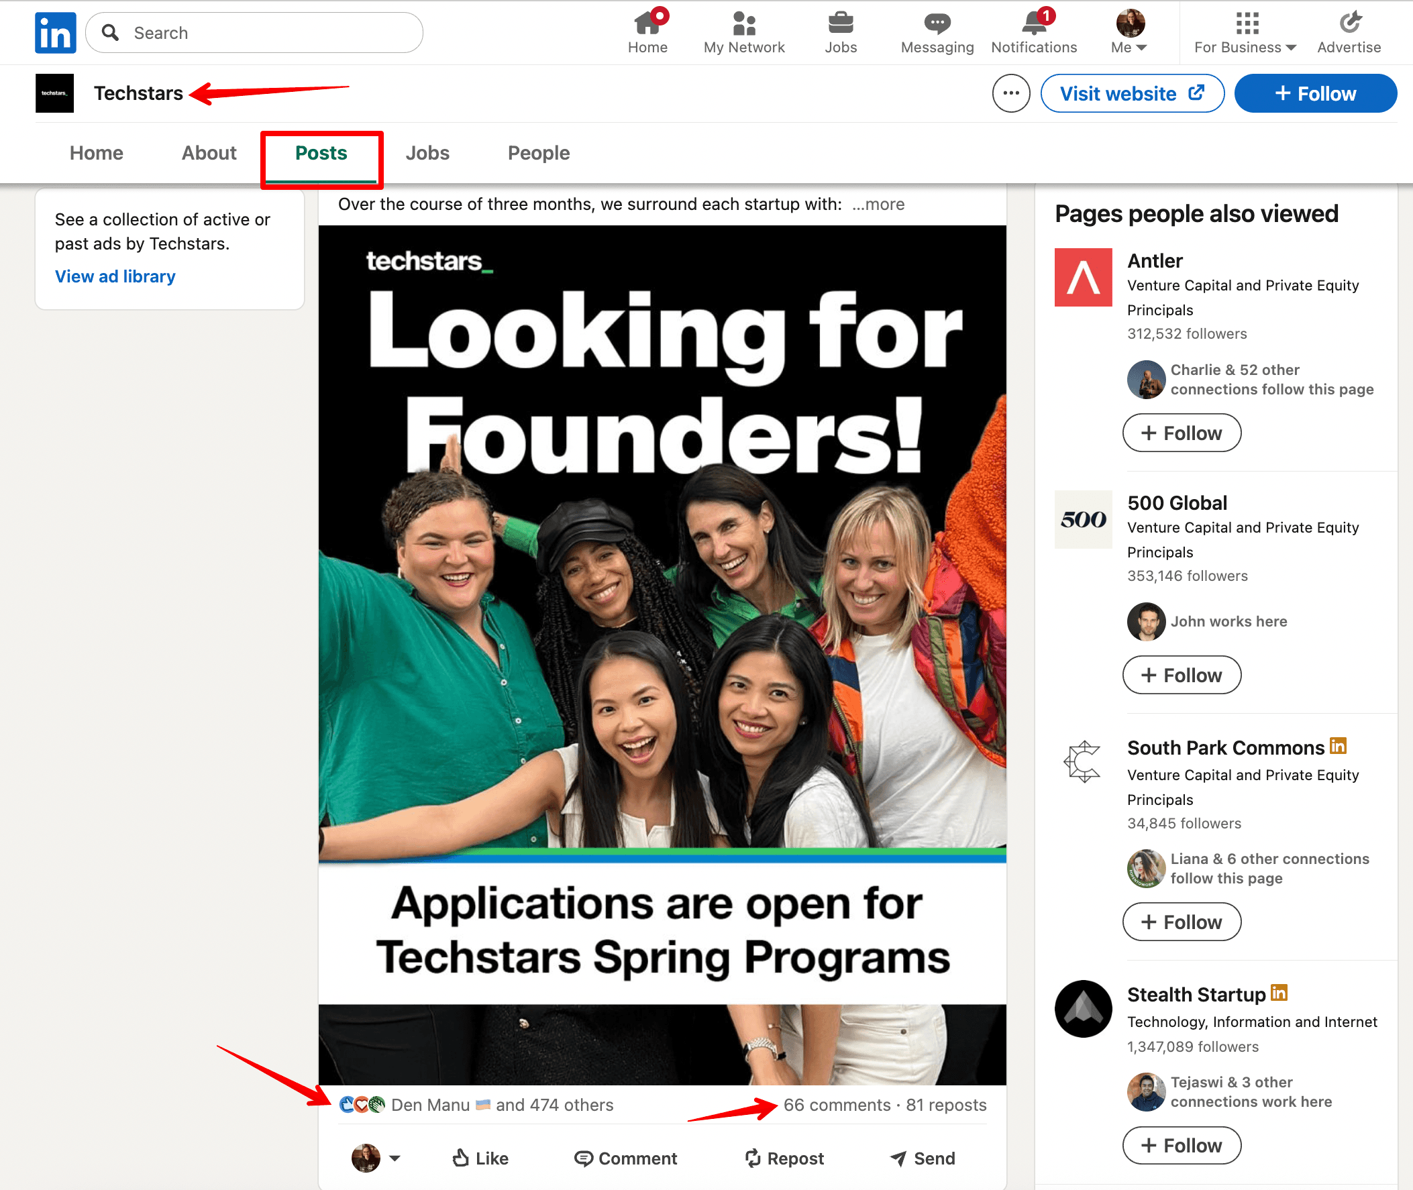Open the commenter identity selector arrow
The height and width of the screenshot is (1190, 1413).
point(395,1158)
